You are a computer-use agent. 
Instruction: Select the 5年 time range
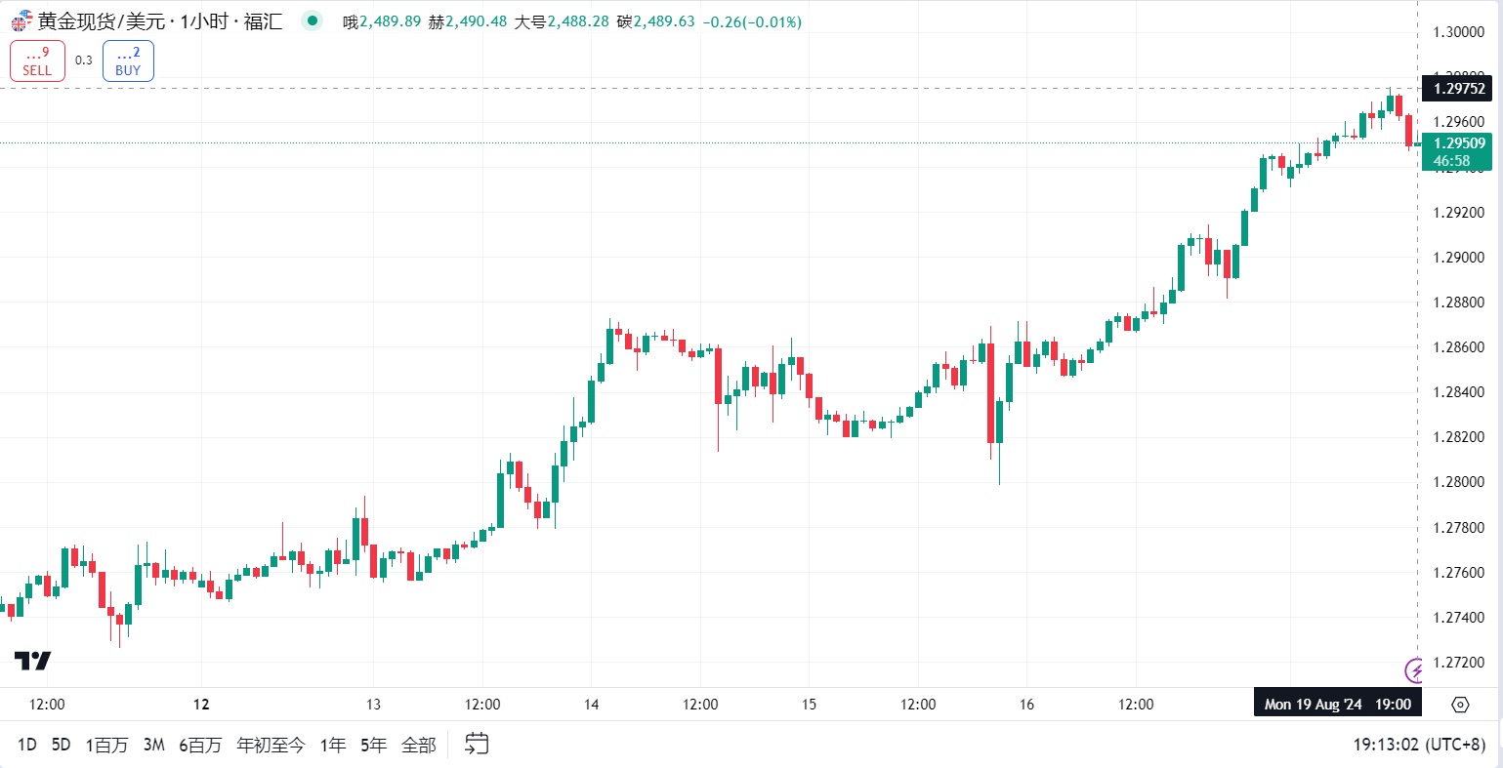point(373,745)
